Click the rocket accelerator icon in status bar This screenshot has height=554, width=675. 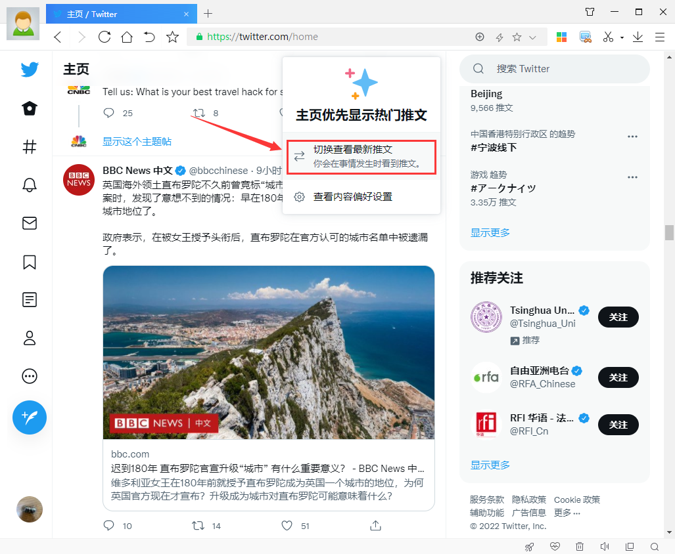pos(530,547)
